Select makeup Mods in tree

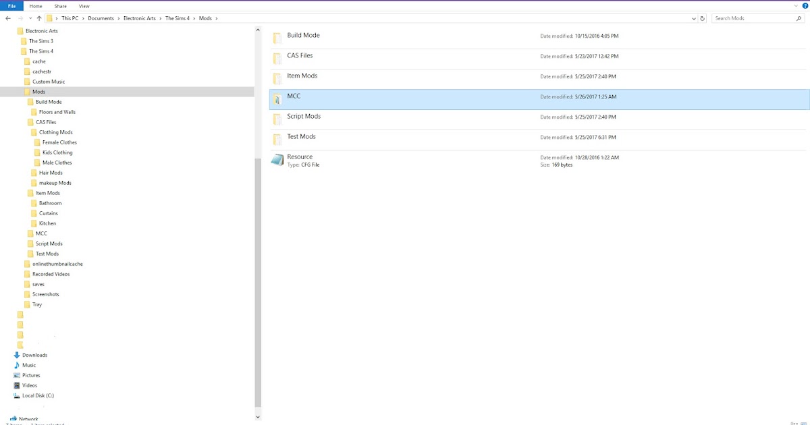[x=55, y=183]
